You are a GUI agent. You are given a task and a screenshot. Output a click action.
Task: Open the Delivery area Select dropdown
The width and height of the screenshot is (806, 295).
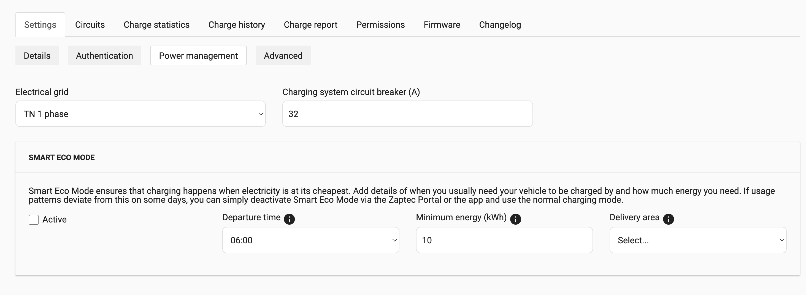(x=698, y=240)
